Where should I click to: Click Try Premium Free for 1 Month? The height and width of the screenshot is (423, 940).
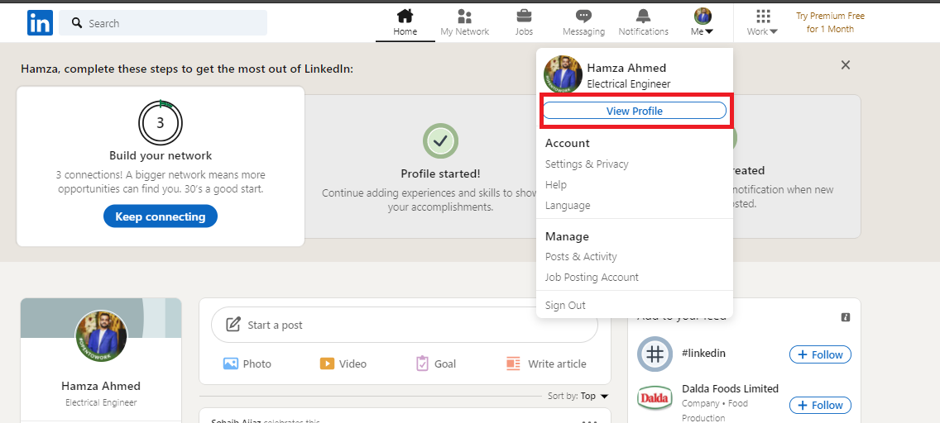click(x=830, y=23)
